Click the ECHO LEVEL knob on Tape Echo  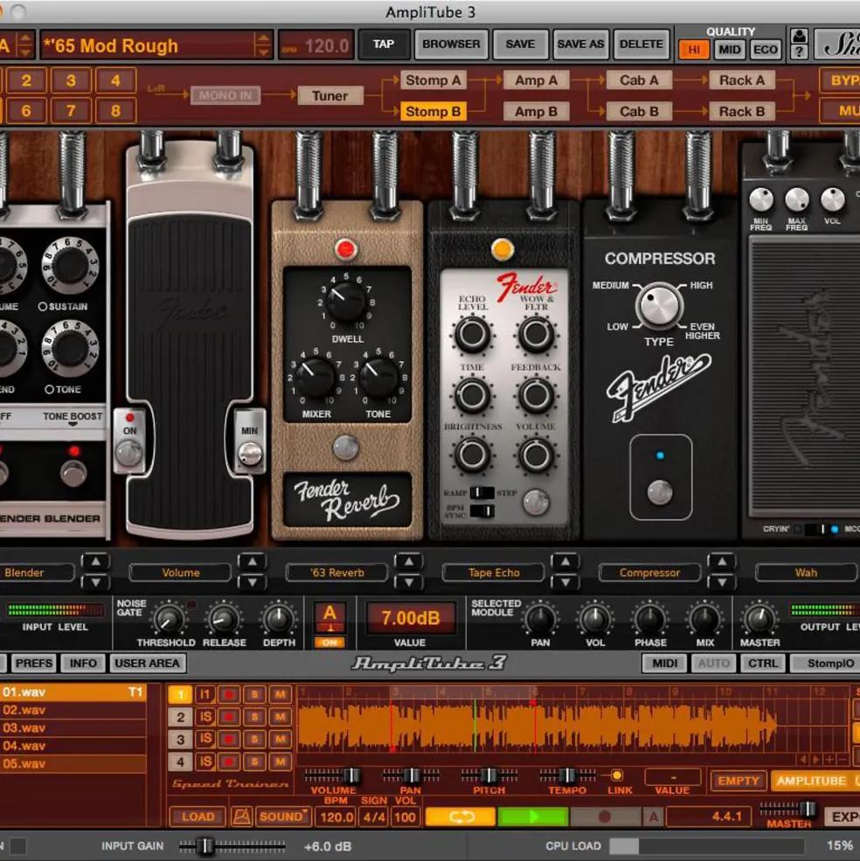click(x=472, y=335)
